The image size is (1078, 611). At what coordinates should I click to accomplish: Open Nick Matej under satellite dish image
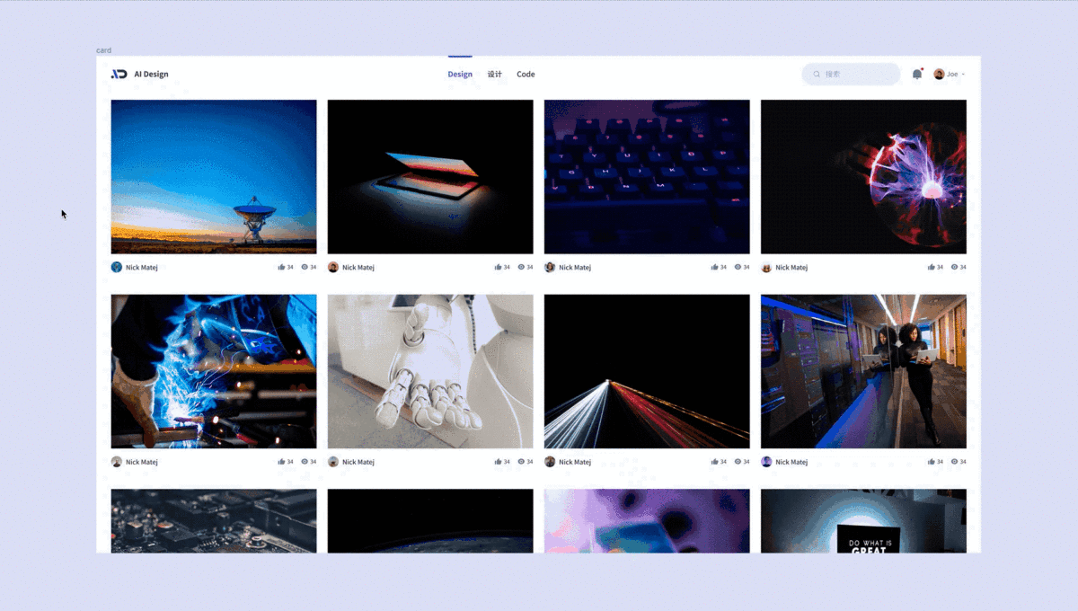click(142, 268)
